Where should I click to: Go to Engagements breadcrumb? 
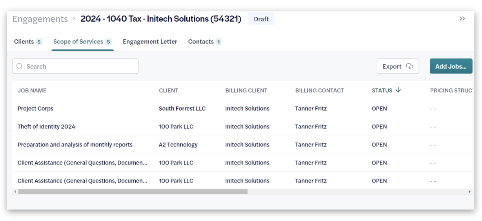(x=40, y=19)
